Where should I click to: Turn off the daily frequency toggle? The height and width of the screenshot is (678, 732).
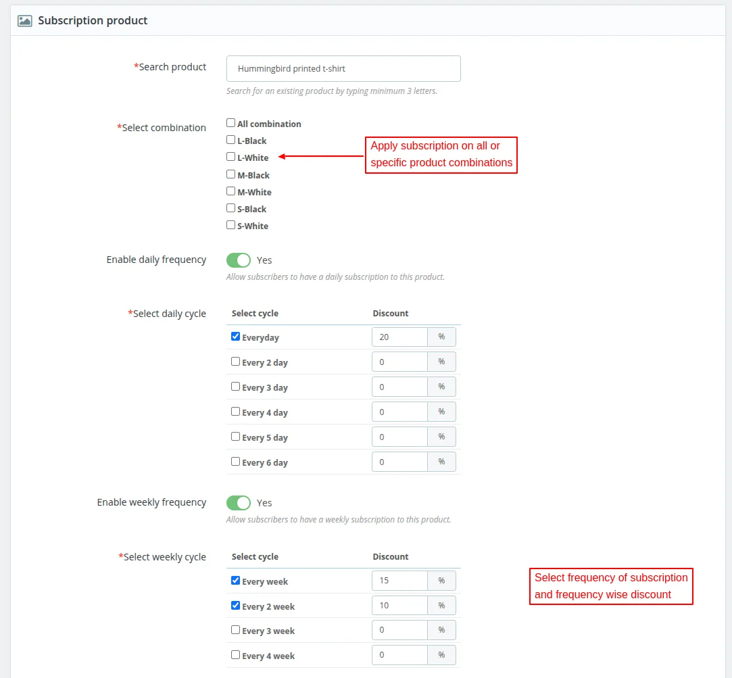pos(239,260)
